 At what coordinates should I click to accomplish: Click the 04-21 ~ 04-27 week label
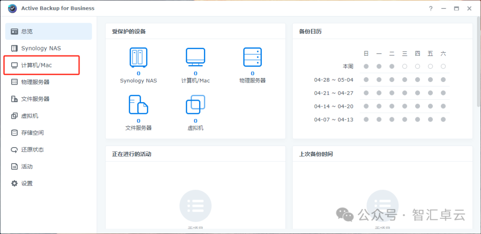click(334, 93)
